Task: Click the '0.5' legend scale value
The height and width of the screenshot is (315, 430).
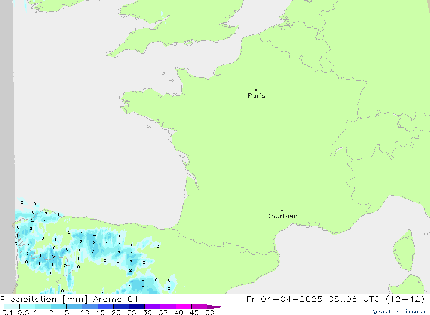Action: (x=23, y=312)
